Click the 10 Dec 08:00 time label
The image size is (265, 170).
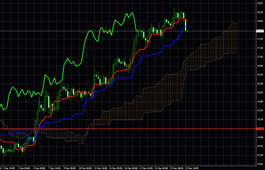pyautogui.click(x=85, y=168)
